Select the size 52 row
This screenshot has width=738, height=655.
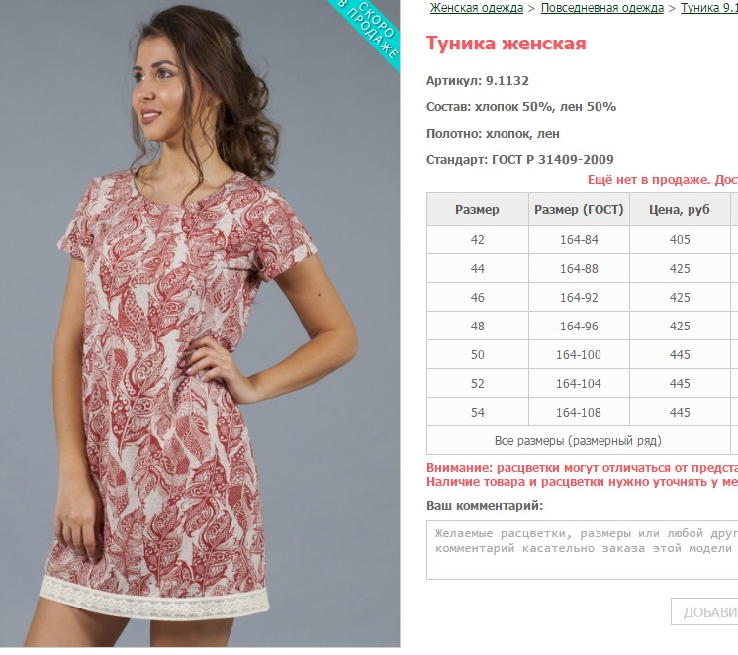tap(583, 383)
